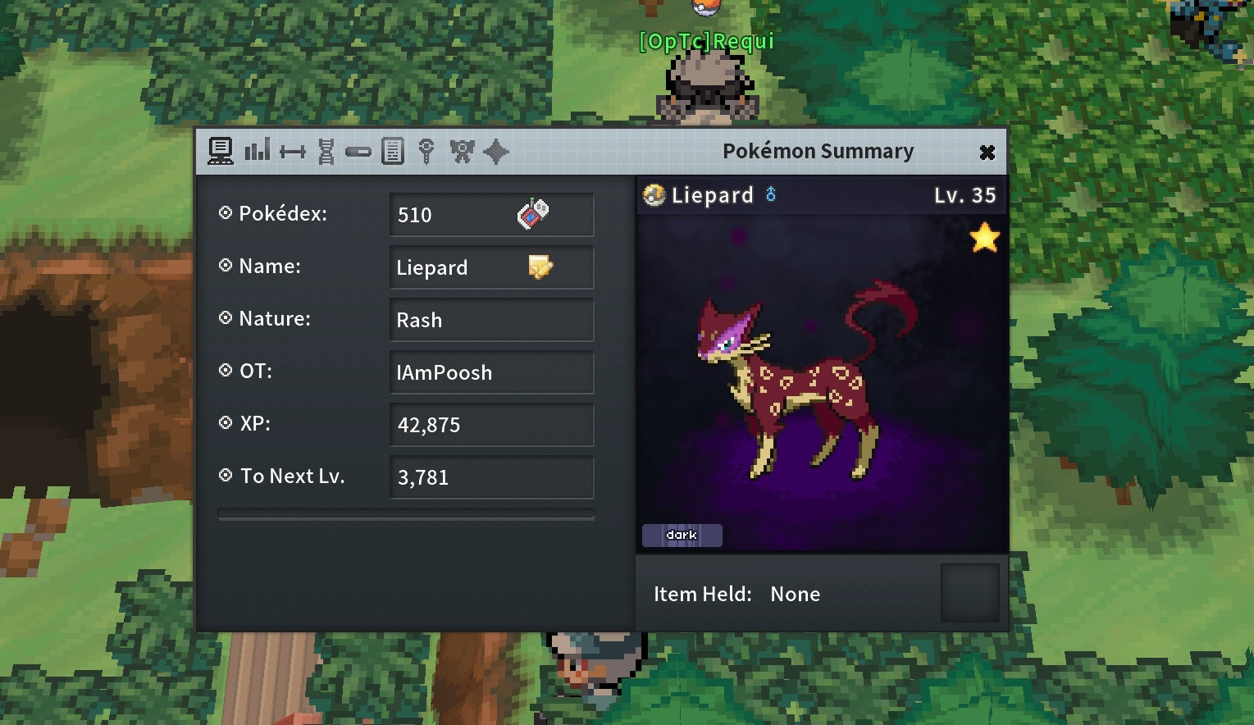Screen dimensions: 1254x725
Task: Select the horizontal measure bar icon
Action: tap(292, 152)
